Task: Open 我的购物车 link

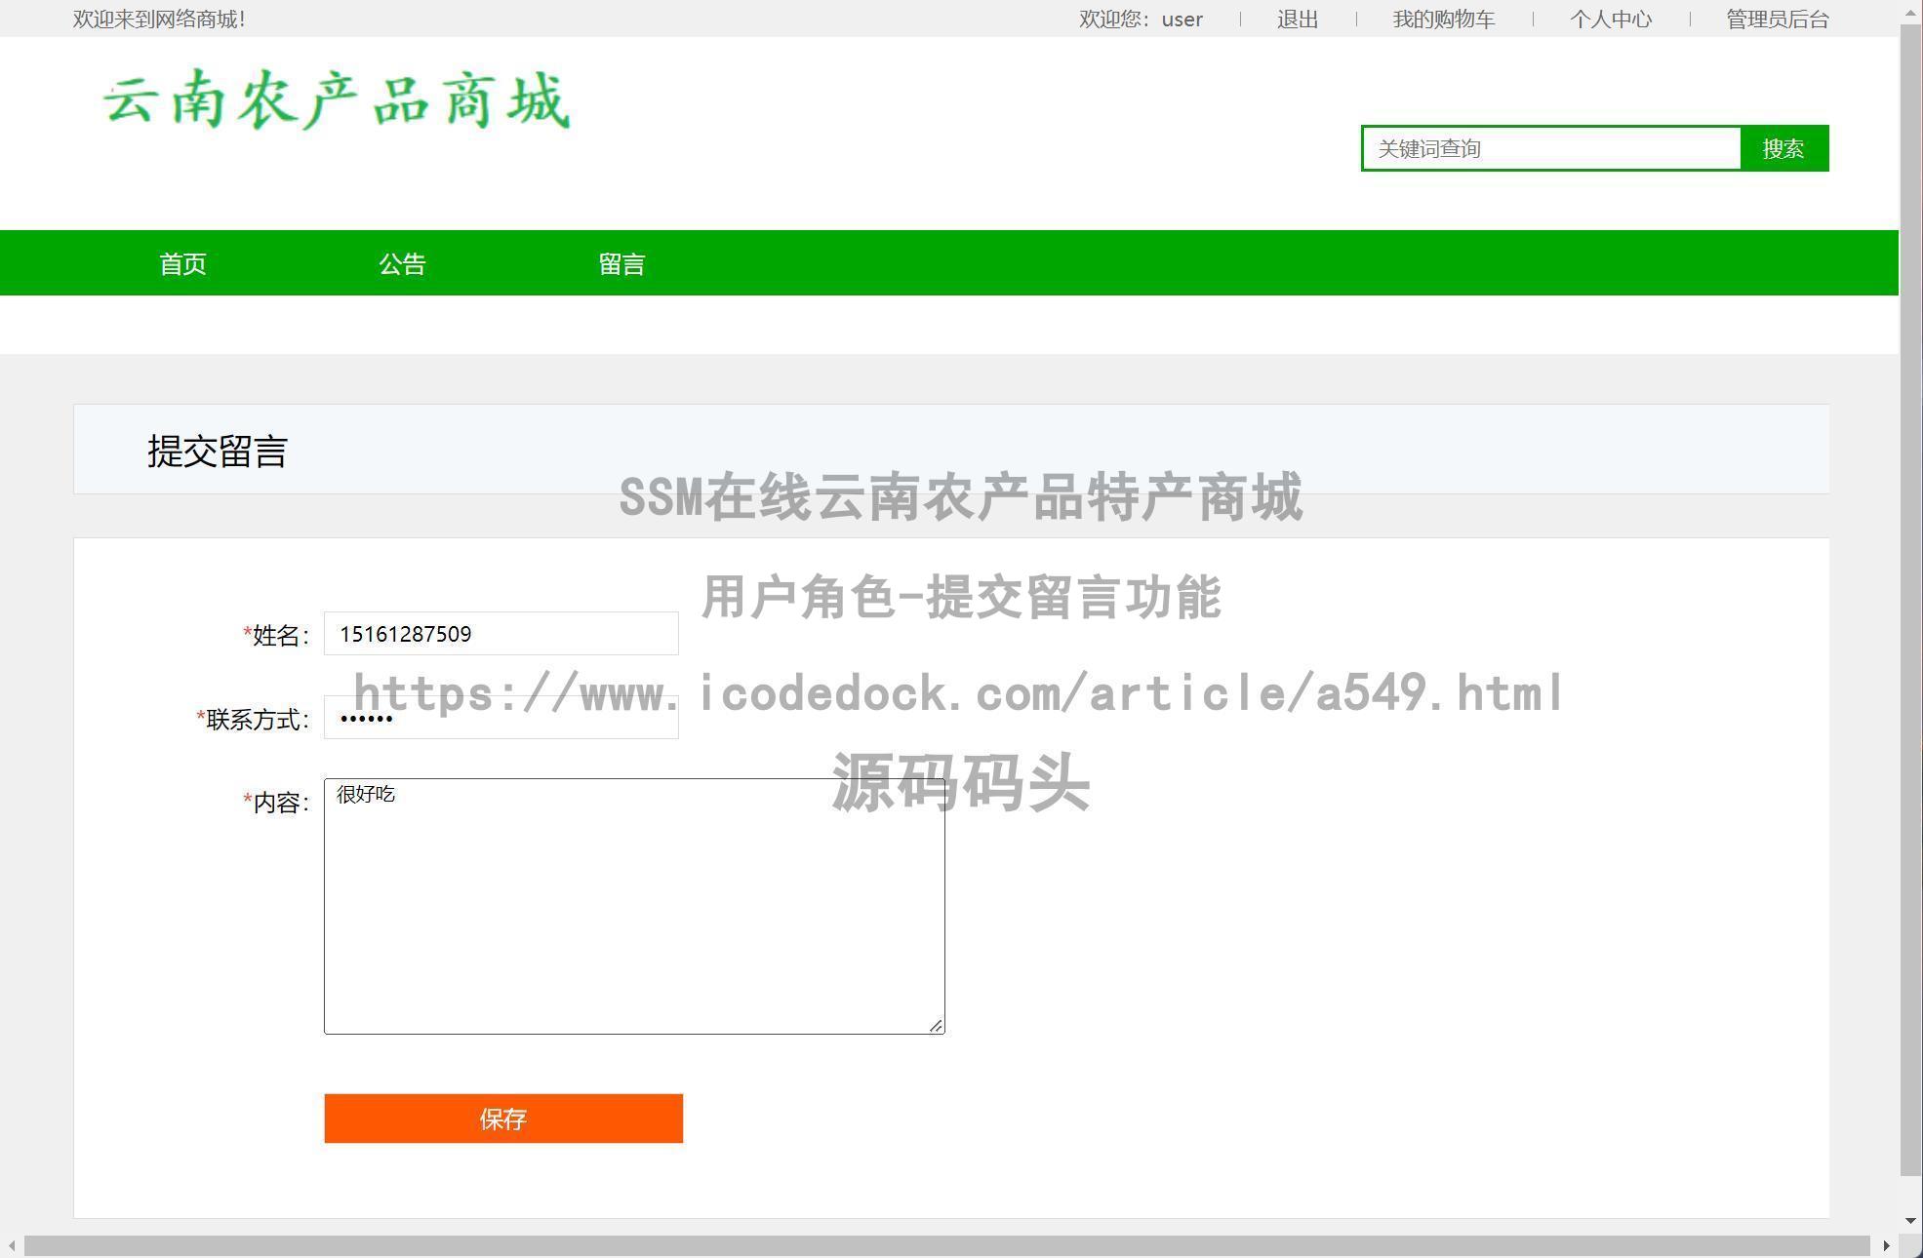Action: 1443,20
